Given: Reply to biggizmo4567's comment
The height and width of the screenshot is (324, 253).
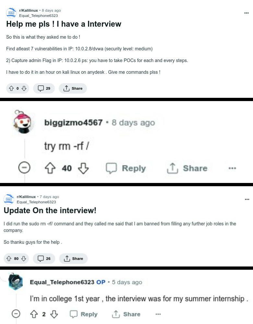Looking at the screenshot, I should click(126, 168).
